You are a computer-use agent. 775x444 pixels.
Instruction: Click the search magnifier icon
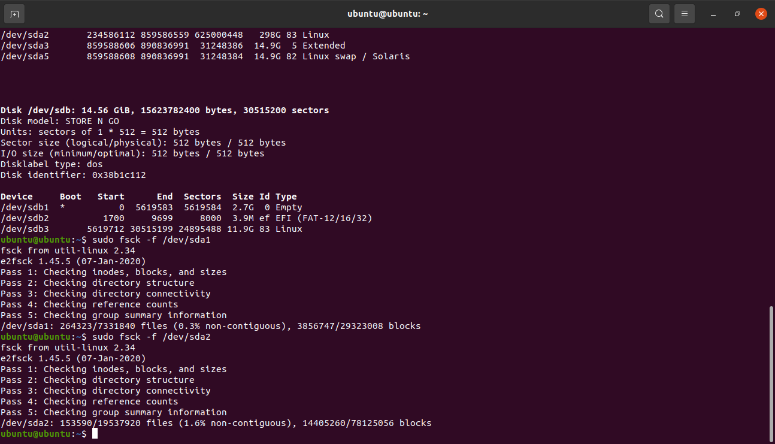pos(659,14)
